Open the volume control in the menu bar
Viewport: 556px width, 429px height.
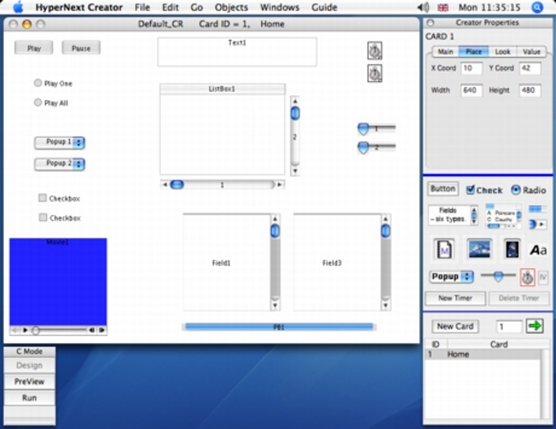[423, 8]
